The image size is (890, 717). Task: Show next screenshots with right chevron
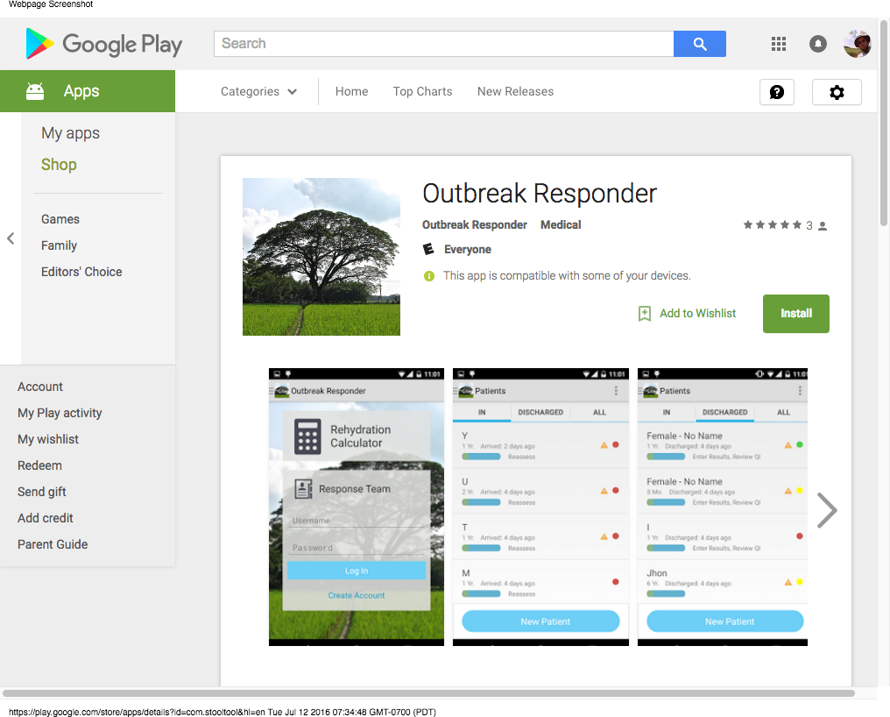tap(827, 510)
